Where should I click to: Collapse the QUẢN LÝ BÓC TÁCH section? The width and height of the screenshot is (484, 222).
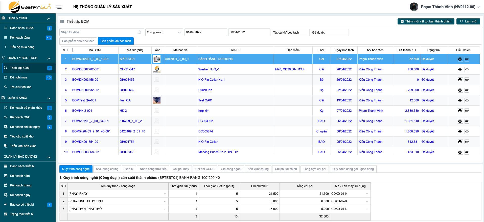point(49,58)
